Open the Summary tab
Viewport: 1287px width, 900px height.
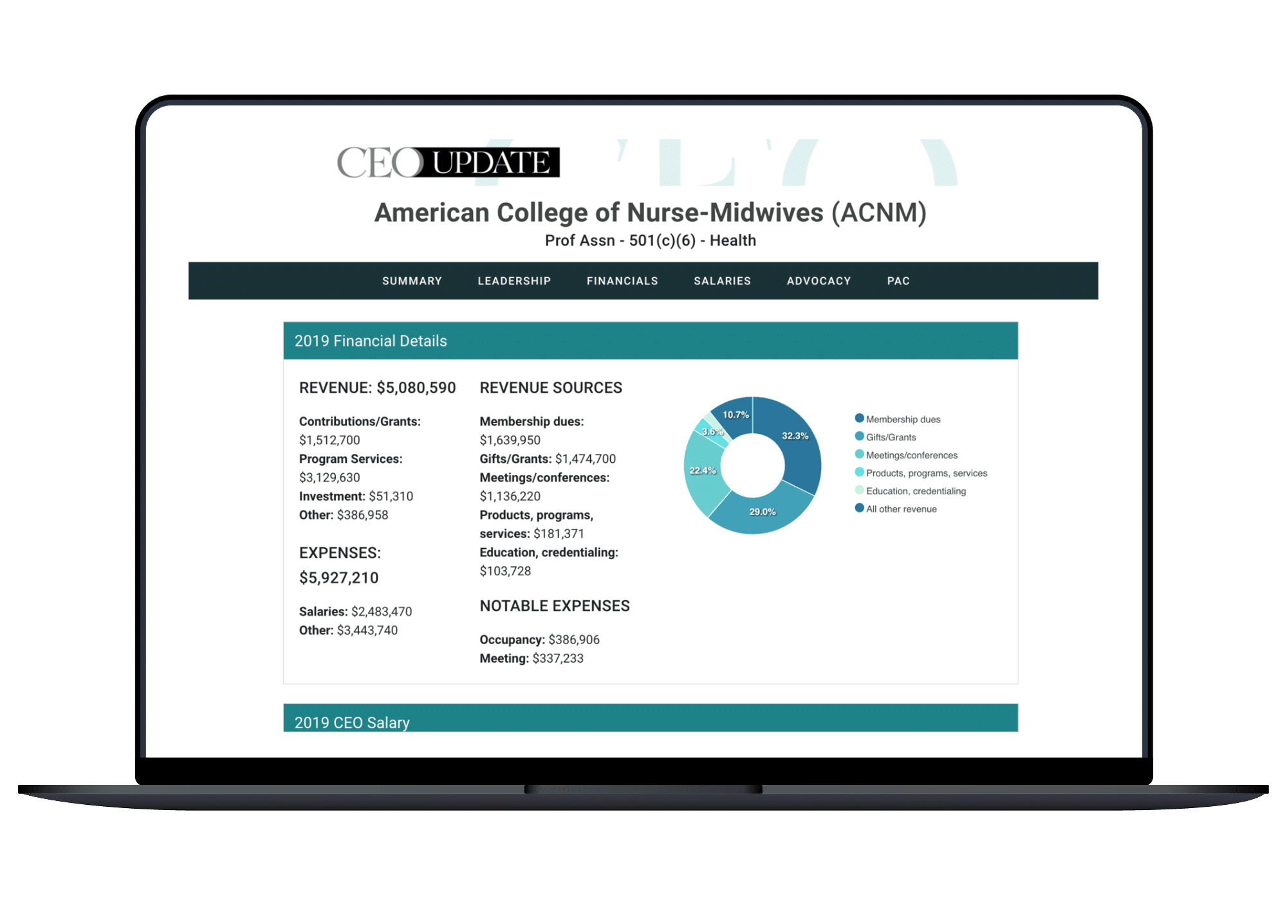pyautogui.click(x=412, y=281)
